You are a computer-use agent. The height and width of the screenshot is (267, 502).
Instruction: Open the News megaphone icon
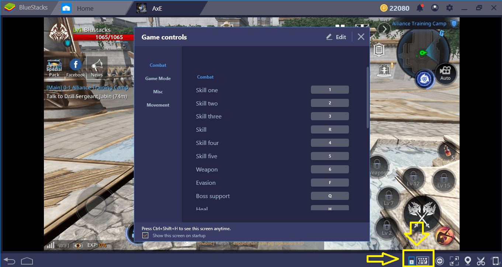coord(97,68)
